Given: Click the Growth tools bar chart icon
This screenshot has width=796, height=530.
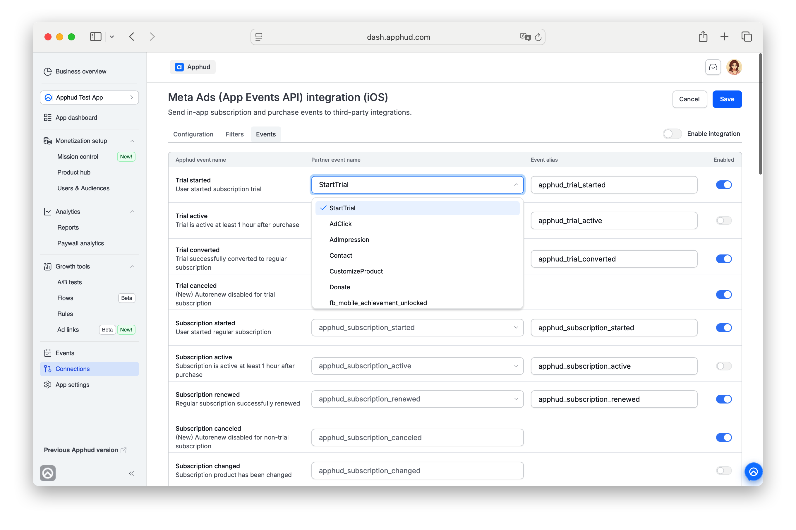Looking at the screenshot, I should [x=48, y=266].
